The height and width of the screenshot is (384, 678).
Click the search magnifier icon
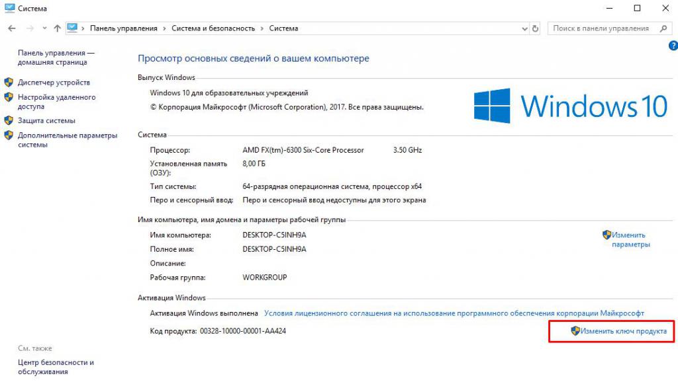[x=663, y=28]
